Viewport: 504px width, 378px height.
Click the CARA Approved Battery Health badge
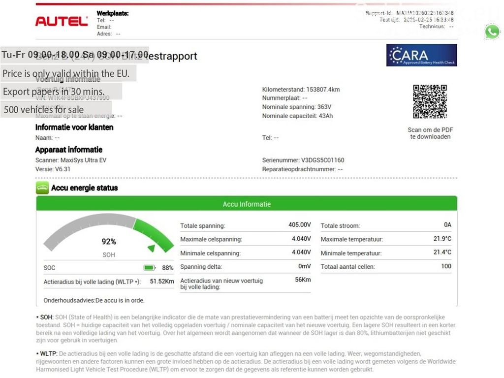(421, 55)
